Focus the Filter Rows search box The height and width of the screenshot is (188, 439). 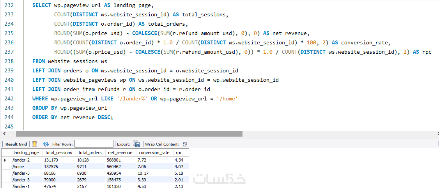(x=94, y=144)
